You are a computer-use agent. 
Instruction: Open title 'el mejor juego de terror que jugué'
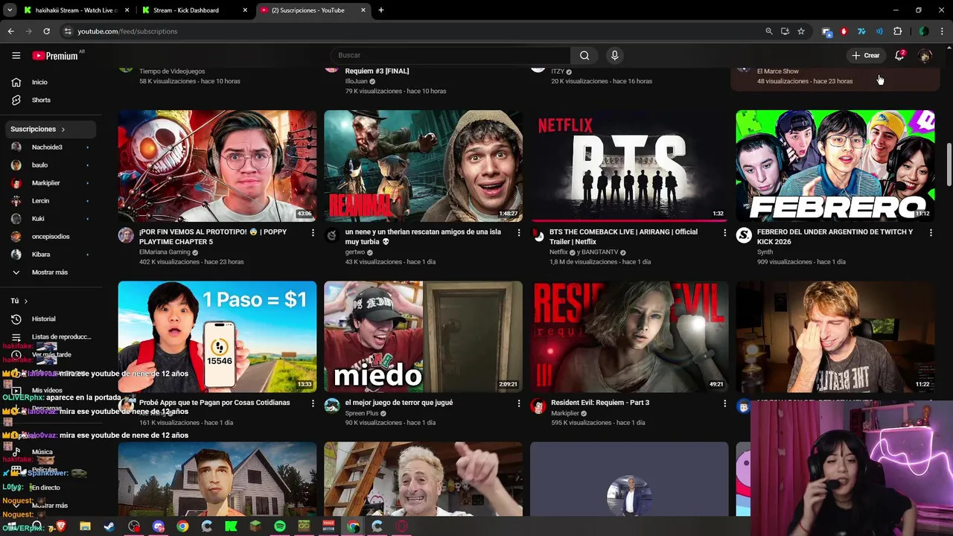(399, 403)
